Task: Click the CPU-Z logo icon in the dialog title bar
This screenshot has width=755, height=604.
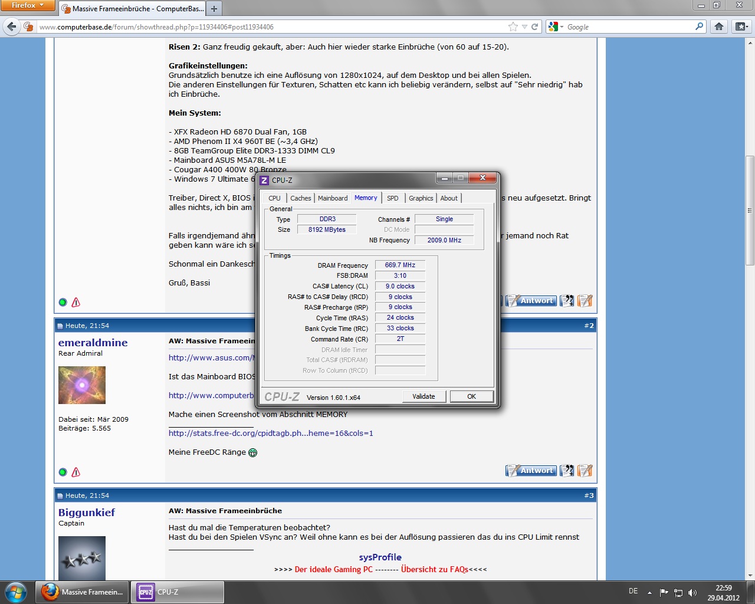Action: (264, 180)
